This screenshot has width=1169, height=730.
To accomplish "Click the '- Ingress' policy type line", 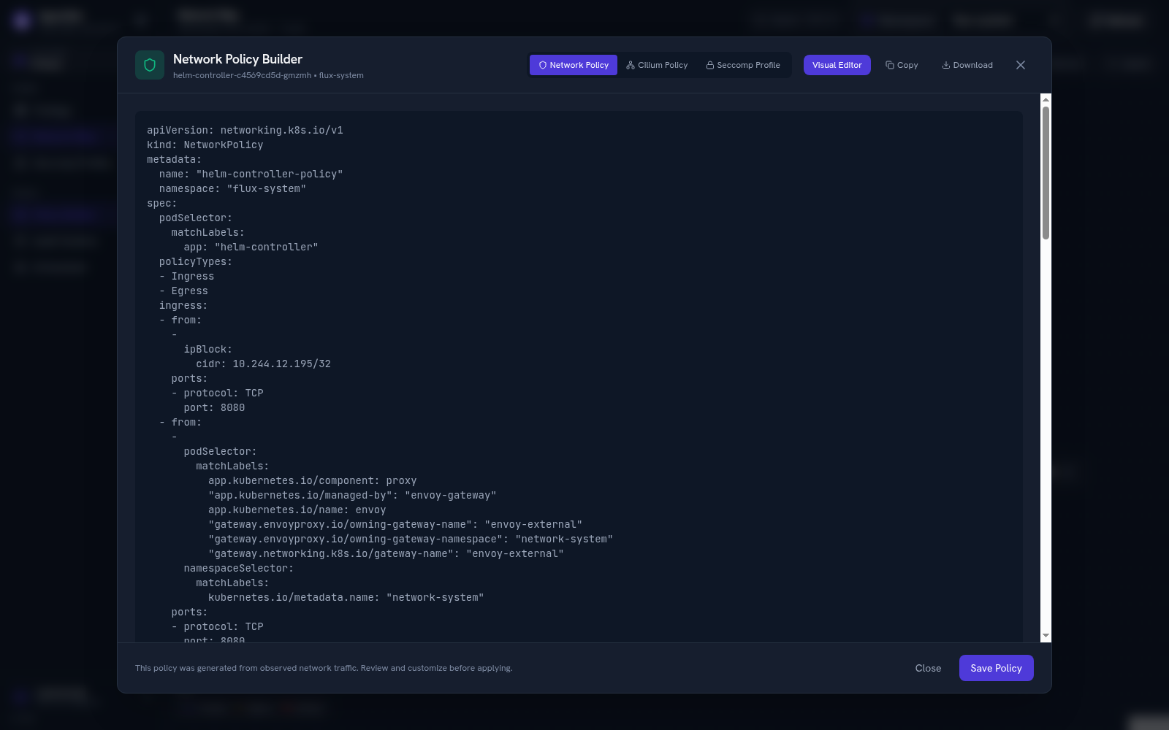I will [187, 276].
